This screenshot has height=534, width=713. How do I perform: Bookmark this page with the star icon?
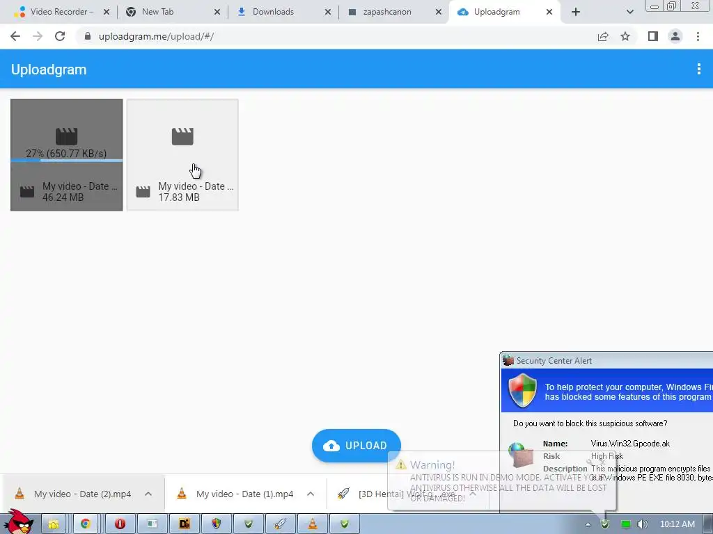(x=625, y=36)
